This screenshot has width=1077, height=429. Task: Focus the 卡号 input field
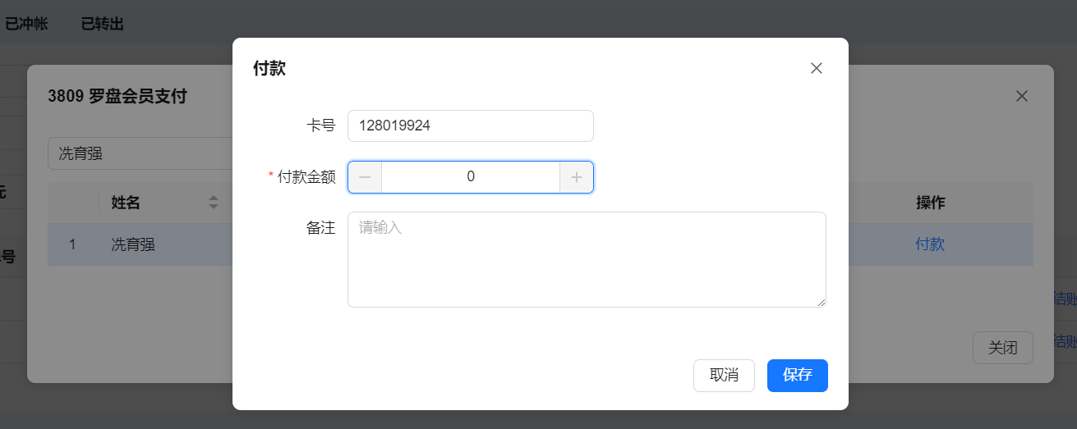pos(470,126)
